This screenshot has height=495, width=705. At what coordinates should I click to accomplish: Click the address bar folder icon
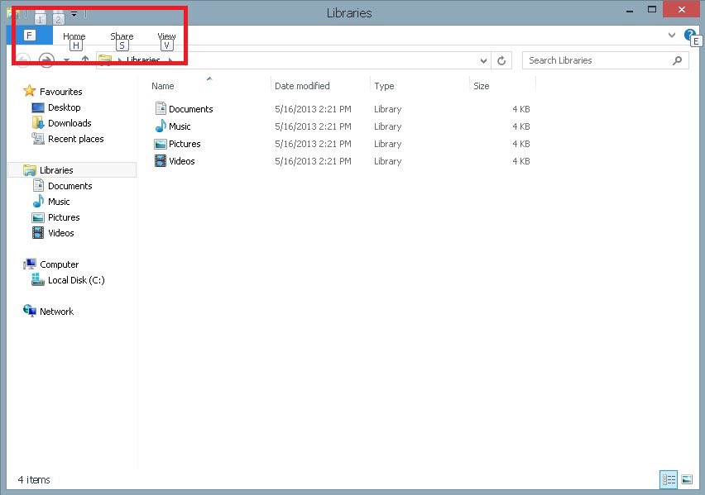(105, 60)
